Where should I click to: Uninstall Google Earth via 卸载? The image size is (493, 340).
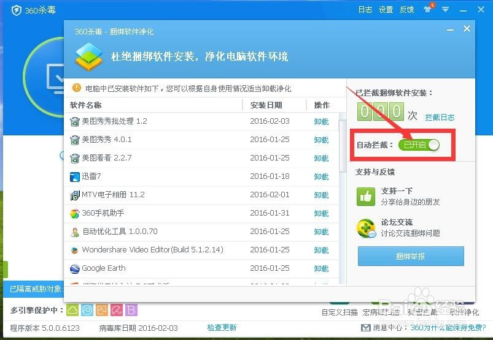[321, 268]
